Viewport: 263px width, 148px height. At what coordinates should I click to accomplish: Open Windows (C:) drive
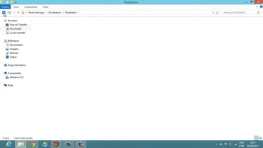coord(16,77)
